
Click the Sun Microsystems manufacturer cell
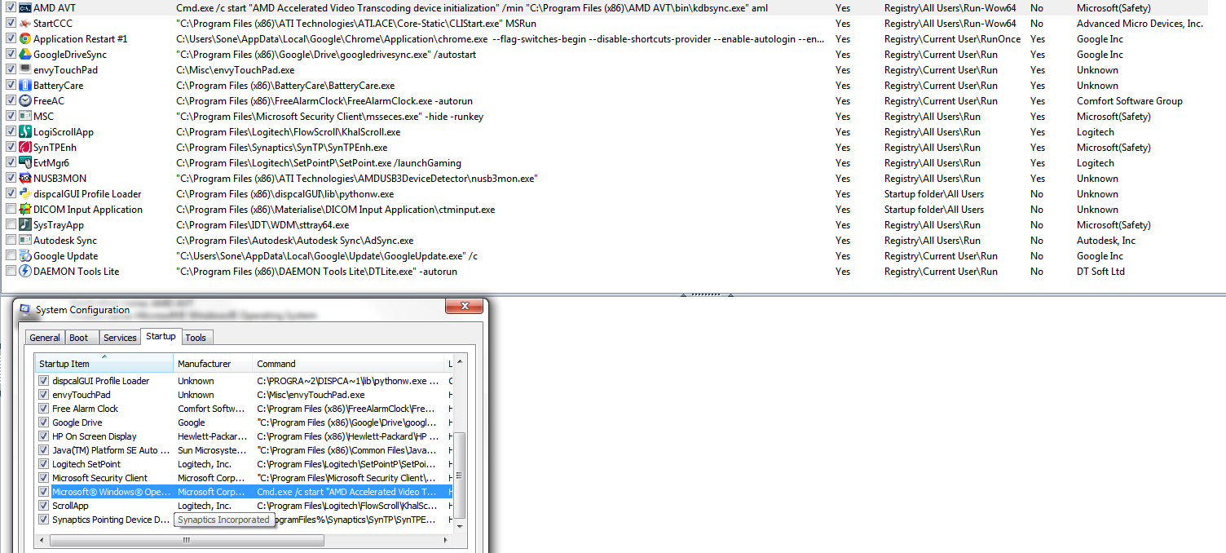(212, 450)
